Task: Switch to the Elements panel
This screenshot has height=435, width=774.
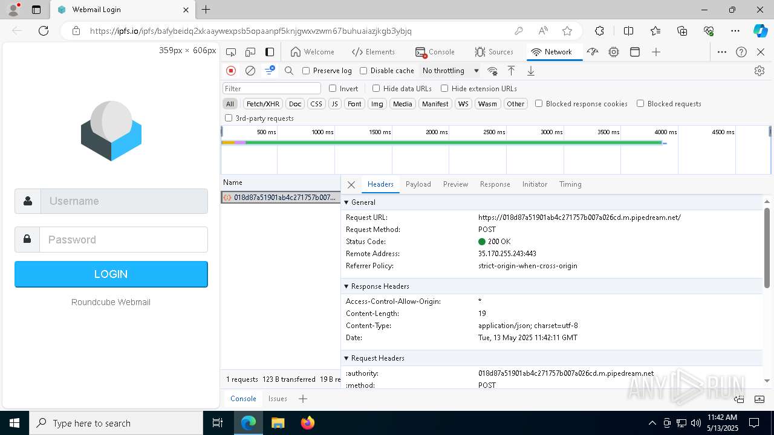Action: [x=373, y=52]
